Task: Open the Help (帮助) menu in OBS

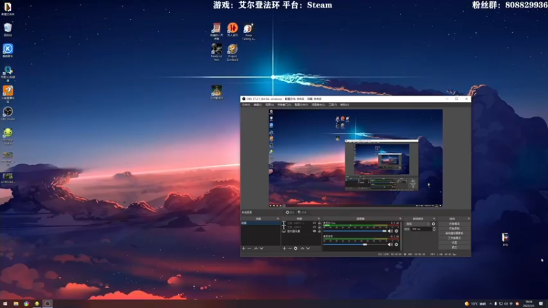Action: point(345,105)
